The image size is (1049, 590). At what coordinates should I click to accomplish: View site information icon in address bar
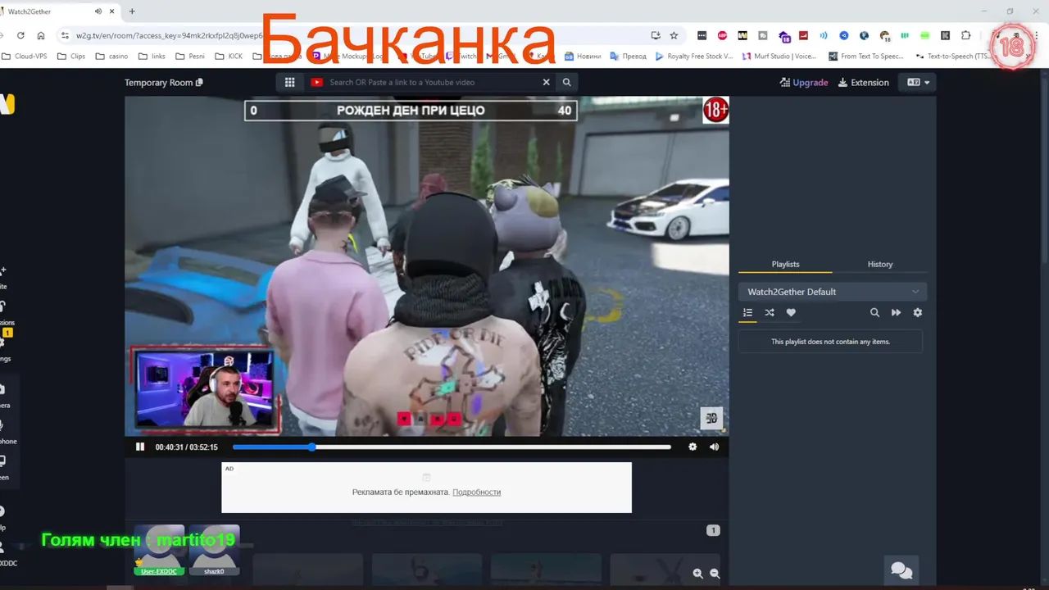(x=65, y=35)
